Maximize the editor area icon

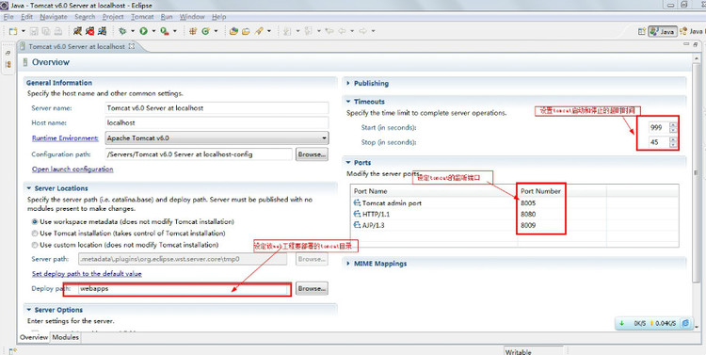point(696,44)
